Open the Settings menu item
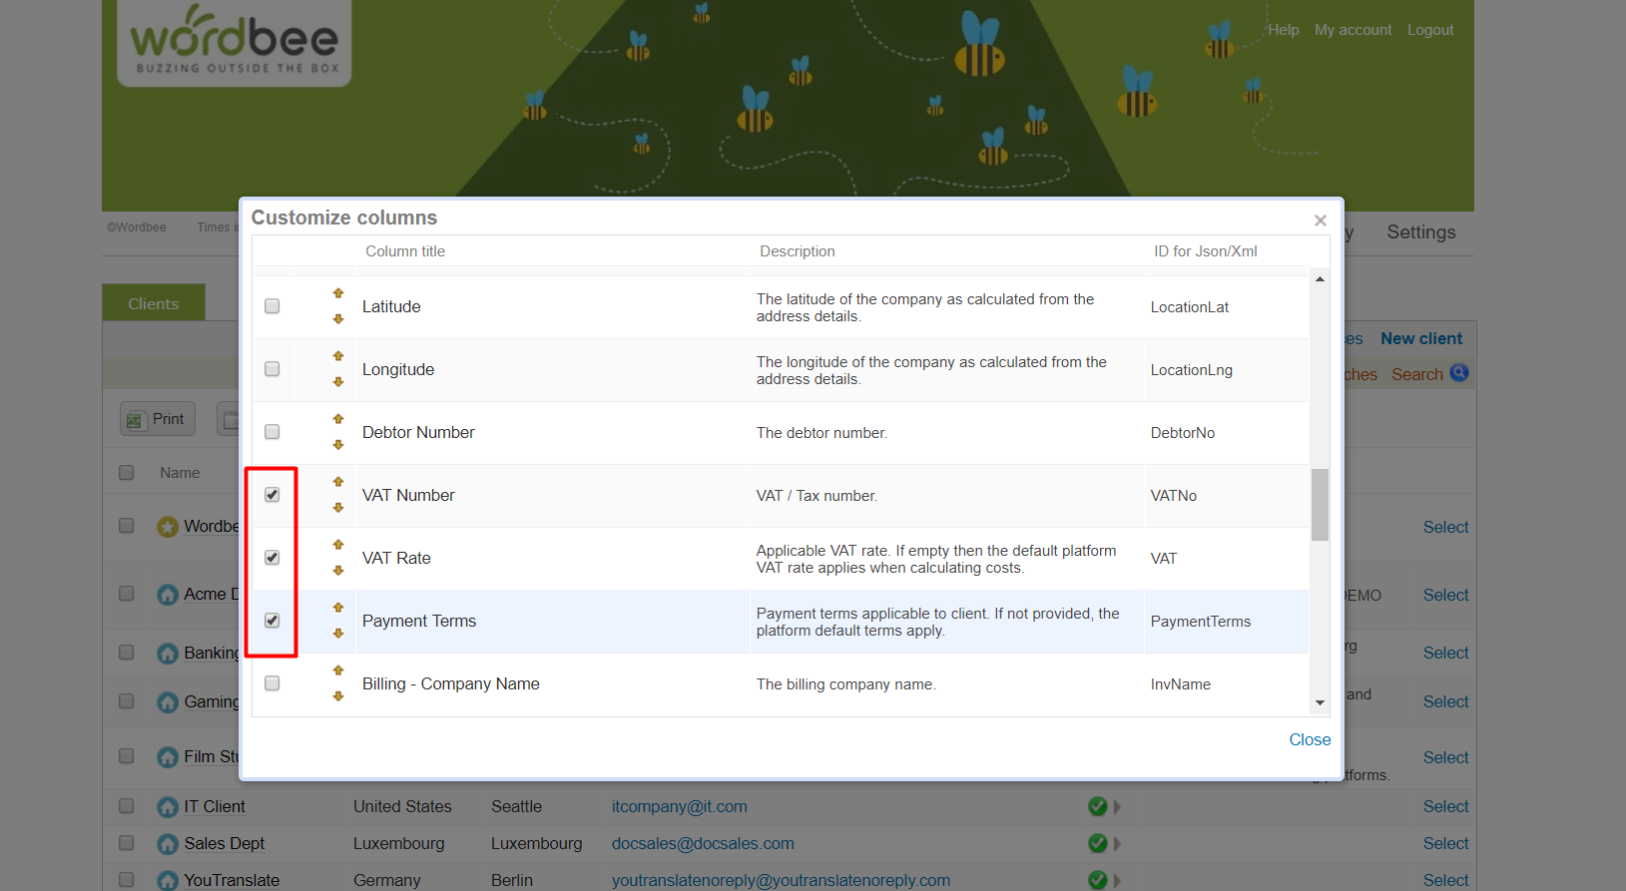Image resolution: width=1626 pixels, height=891 pixels. point(1420,232)
